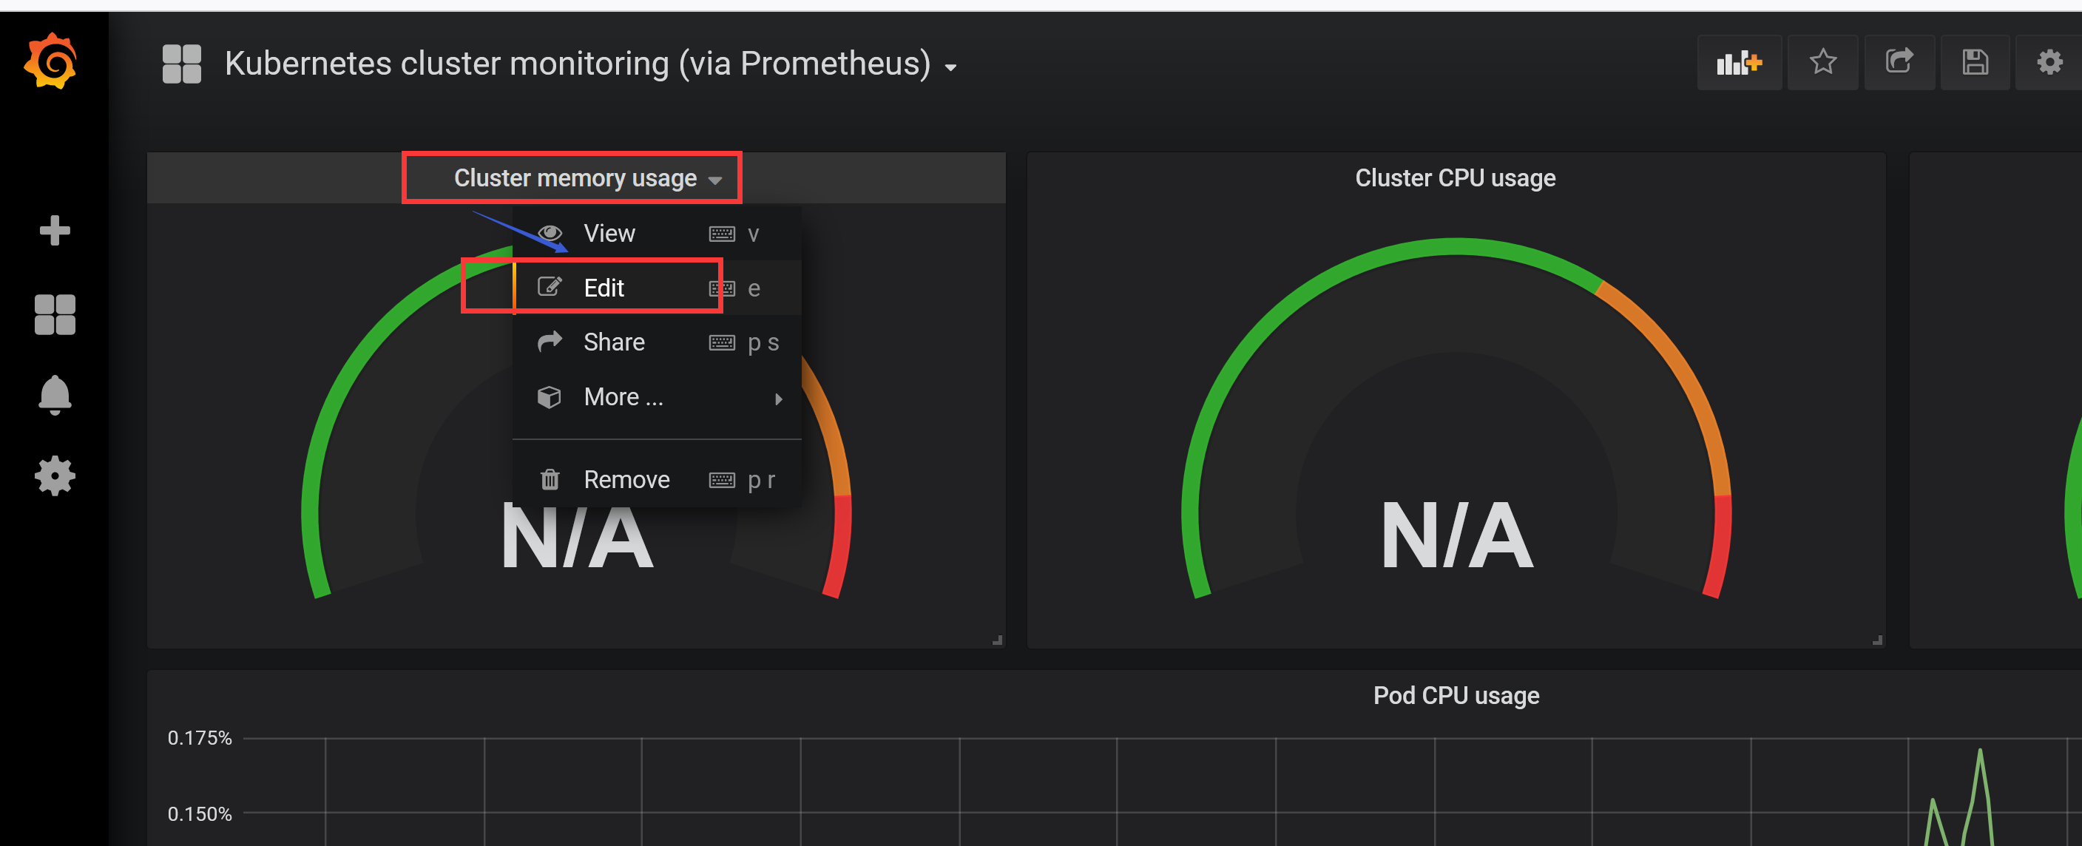This screenshot has width=2082, height=846.
Task: Open Configuration gear in left sidebar
Action: pyautogui.click(x=54, y=476)
